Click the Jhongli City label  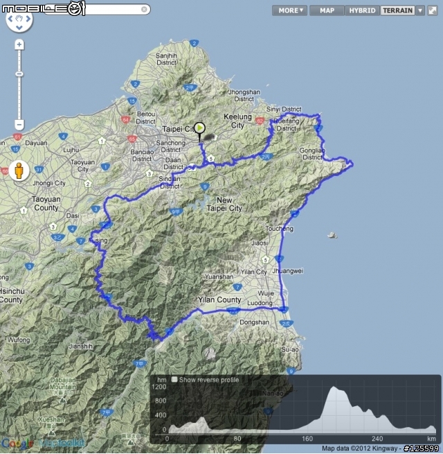pyautogui.click(x=49, y=183)
